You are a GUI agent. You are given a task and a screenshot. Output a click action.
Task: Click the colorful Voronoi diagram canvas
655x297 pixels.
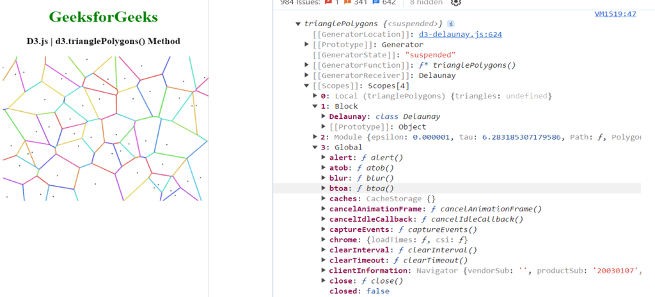(106, 128)
